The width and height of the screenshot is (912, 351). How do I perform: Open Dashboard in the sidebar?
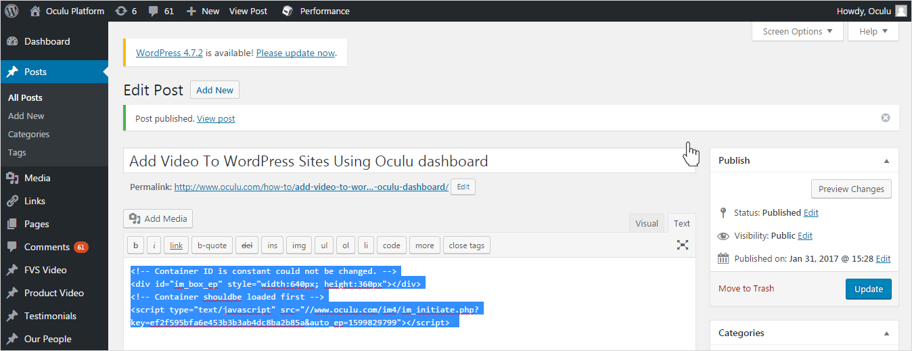pos(54,41)
